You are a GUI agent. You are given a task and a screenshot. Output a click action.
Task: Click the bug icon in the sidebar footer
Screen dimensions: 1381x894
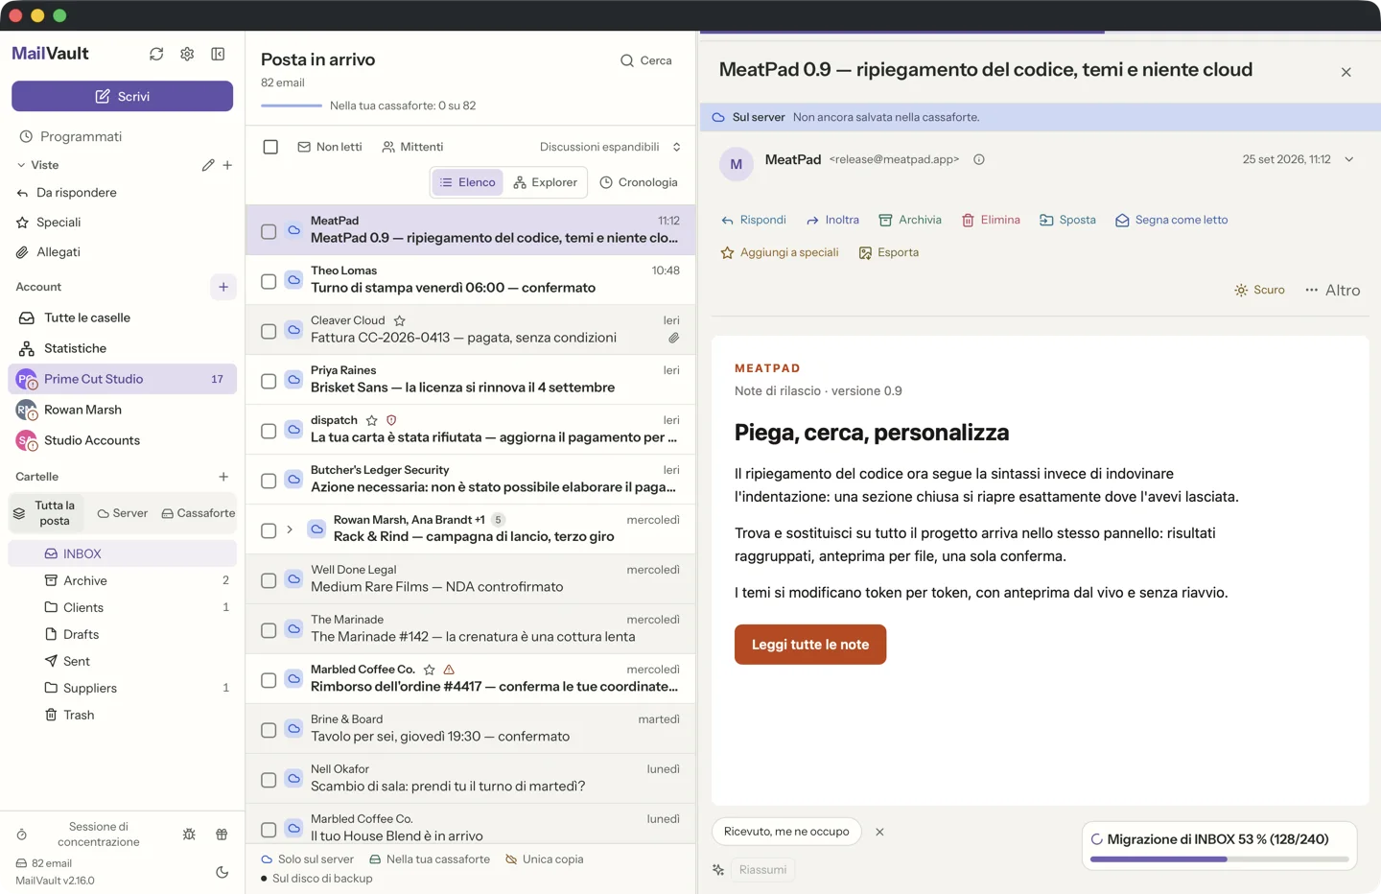(189, 835)
